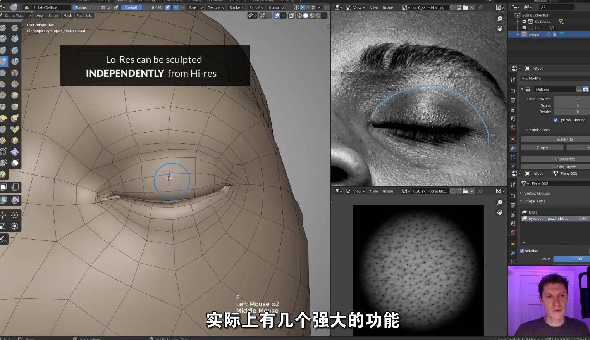Open the Sculpt menu
This screenshot has width=590, height=340.
(x=53, y=16)
